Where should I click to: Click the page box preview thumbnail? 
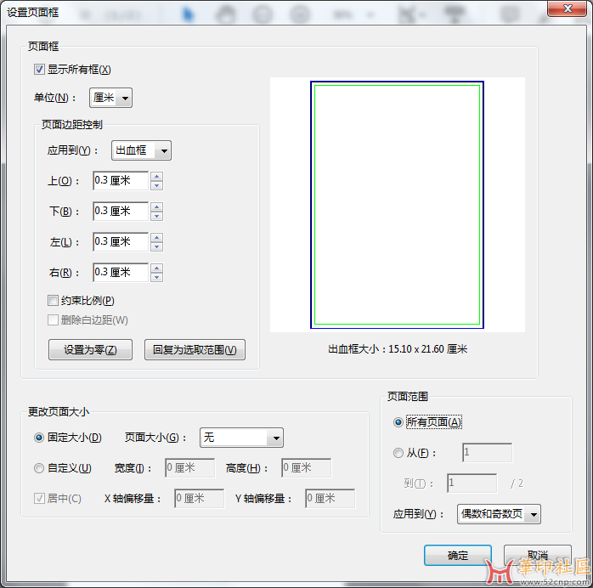397,205
